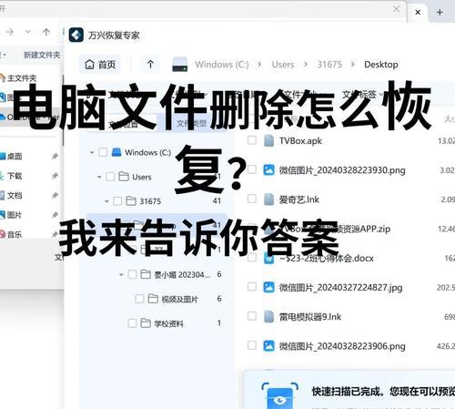Click the Windows (C:) drive icon in breadcrumb
The height and width of the screenshot is (409, 455).
(x=179, y=65)
